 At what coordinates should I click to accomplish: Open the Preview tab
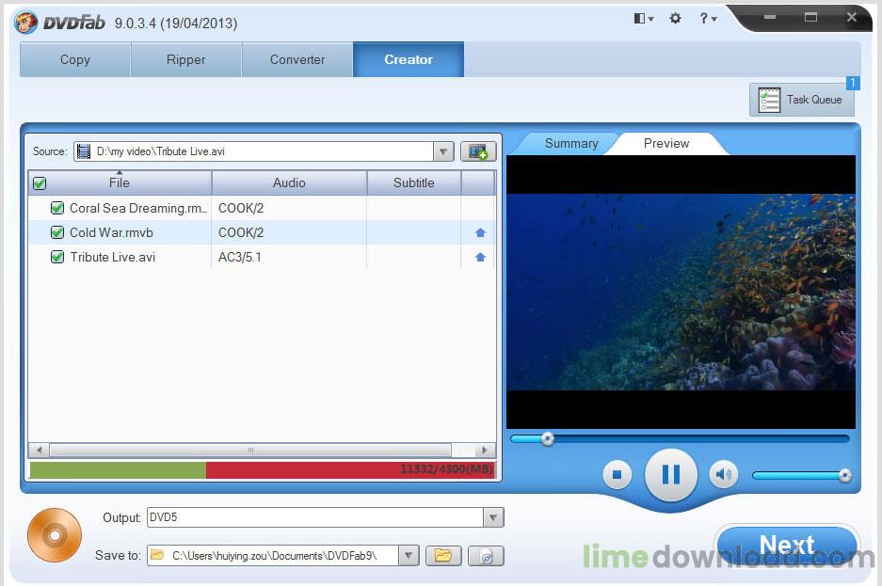pyautogui.click(x=666, y=143)
